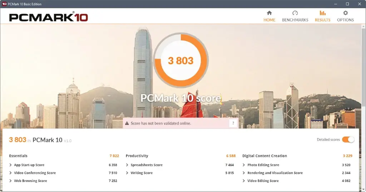Click the Benchmarks gauge icon
This screenshot has height=192, width=366.
(295, 13)
